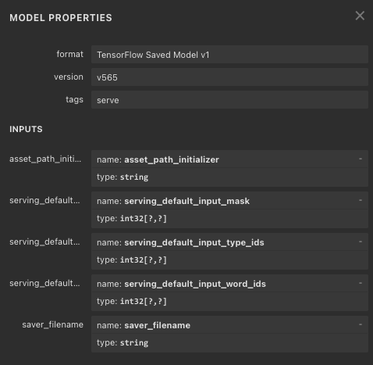Select the saver_filename name row
The width and height of the screenshot is (373, 365).
click(x=229, y=325)
